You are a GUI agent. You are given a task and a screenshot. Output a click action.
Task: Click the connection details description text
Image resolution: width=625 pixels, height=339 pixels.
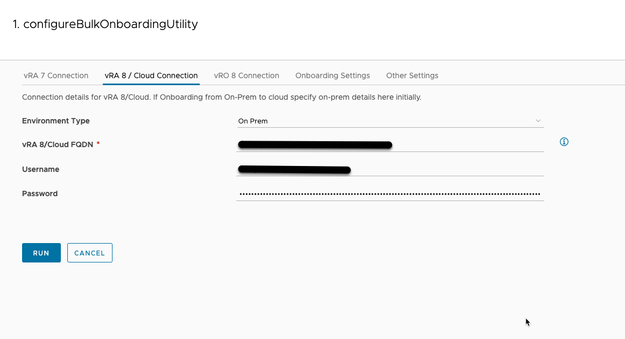coord(221,98)
